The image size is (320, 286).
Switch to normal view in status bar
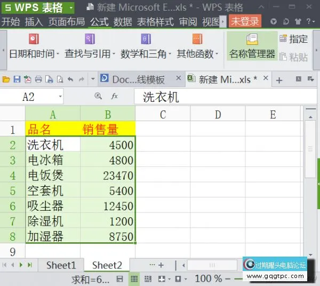point(134,279)
